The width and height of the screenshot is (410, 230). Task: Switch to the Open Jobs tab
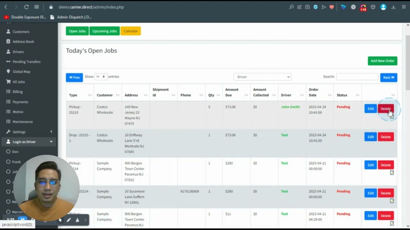pyautogui.click(x=77, y=31)
